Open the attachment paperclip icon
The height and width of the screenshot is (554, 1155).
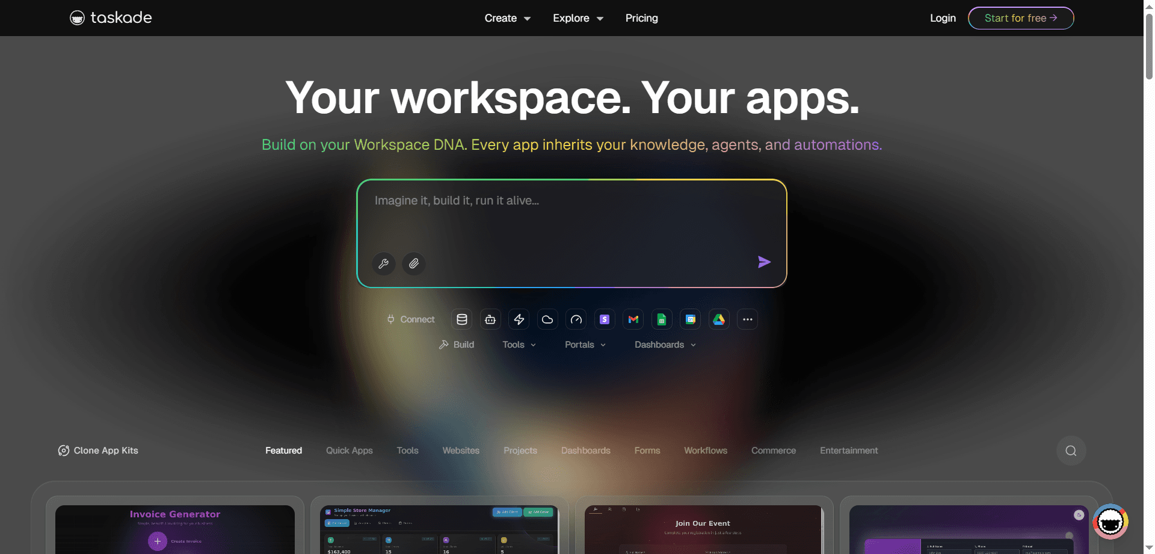[x=413, y=263]
